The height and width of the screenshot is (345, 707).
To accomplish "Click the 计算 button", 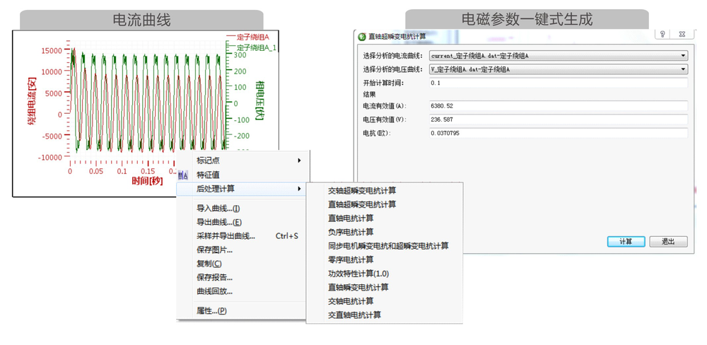I will click(626, 241).
